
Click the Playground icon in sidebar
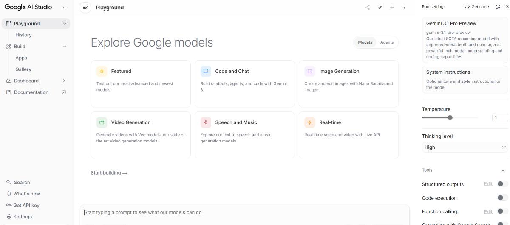point(8,23)
